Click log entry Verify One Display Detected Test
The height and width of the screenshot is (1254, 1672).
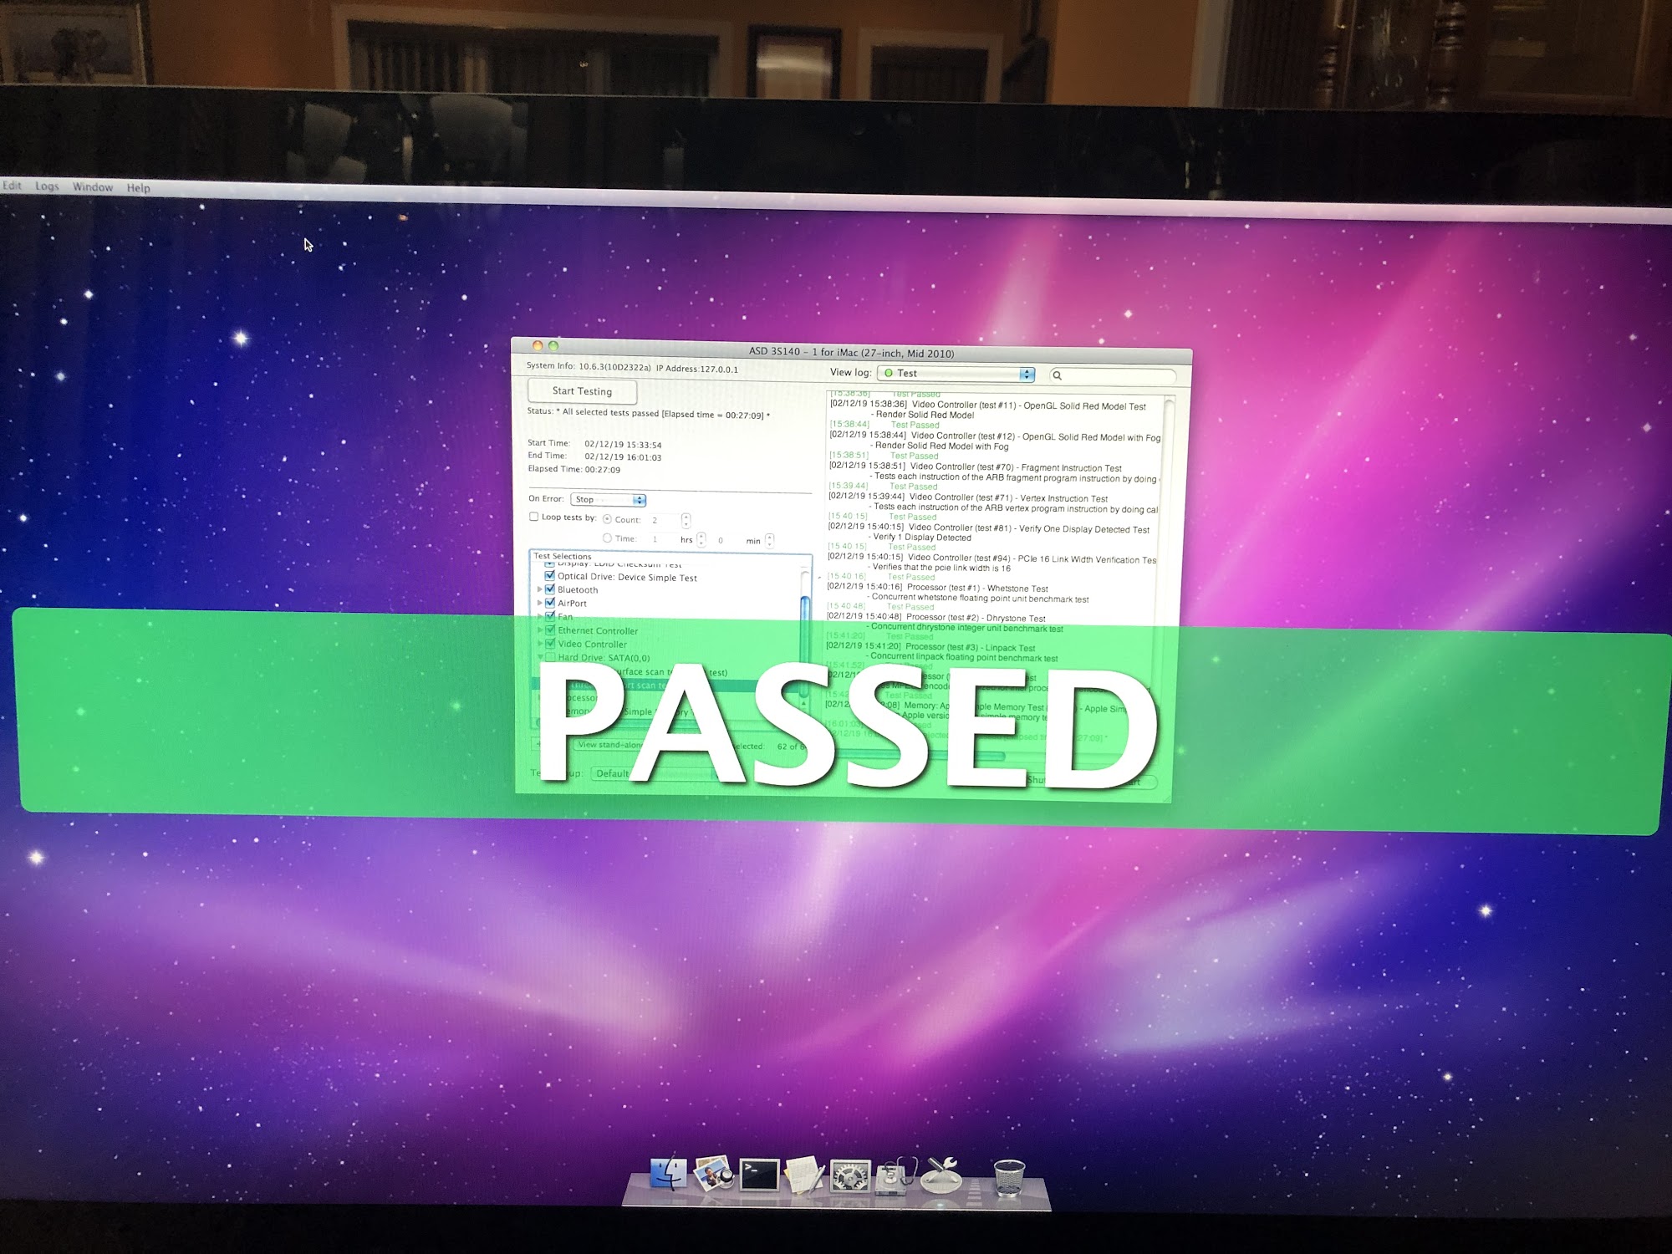tap(989, 529)
